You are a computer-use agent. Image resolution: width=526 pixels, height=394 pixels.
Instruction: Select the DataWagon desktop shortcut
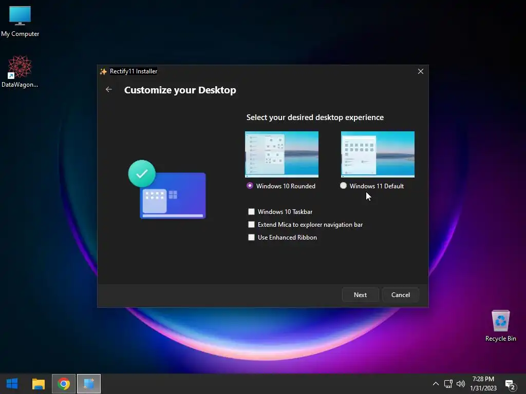point(20,72)
